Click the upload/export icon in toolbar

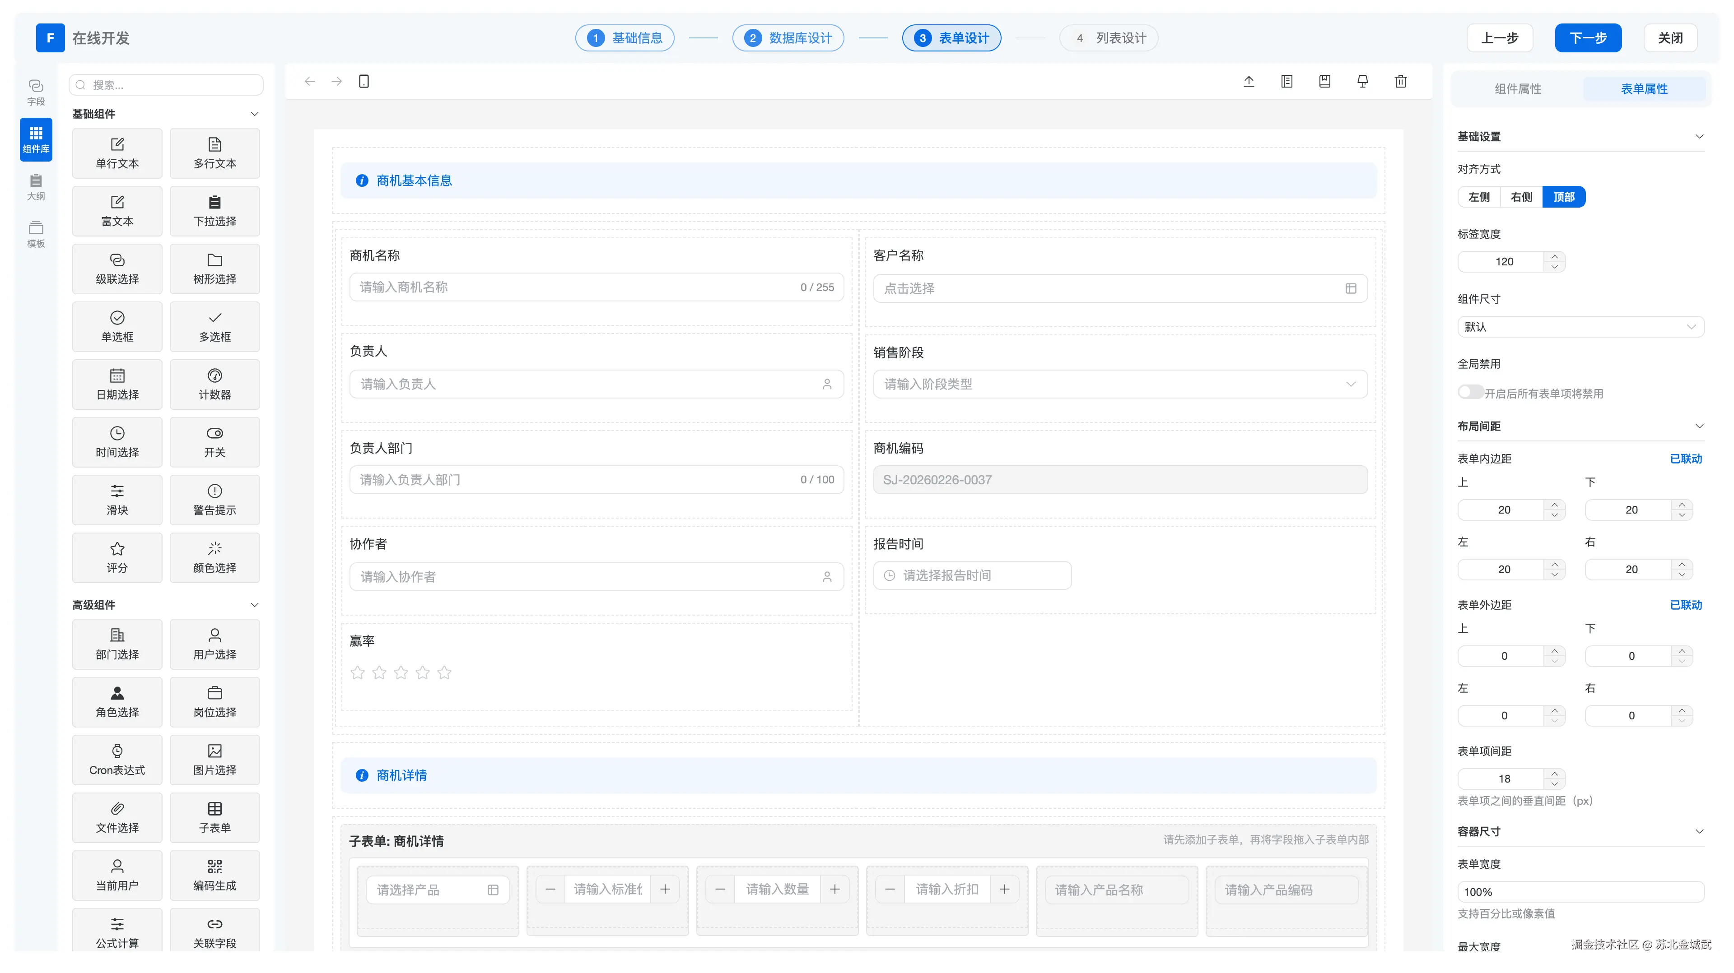1249,81
